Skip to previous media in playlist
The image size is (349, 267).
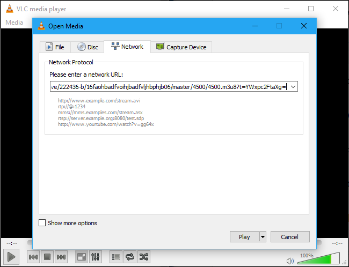(x=33, y=257)
